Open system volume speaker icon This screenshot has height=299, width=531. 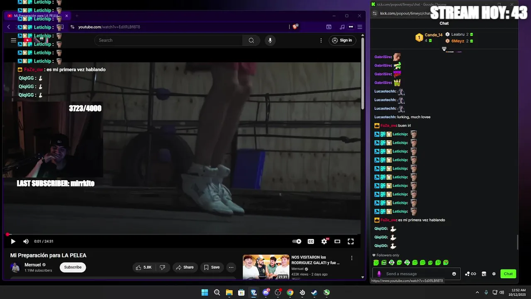pyautogui.click(x=502, y=292)
